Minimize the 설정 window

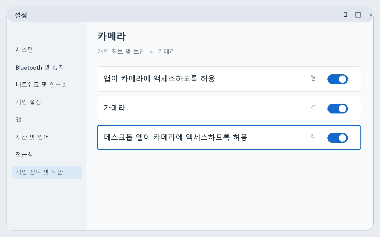pyautogui.click(x=345, y=15)
